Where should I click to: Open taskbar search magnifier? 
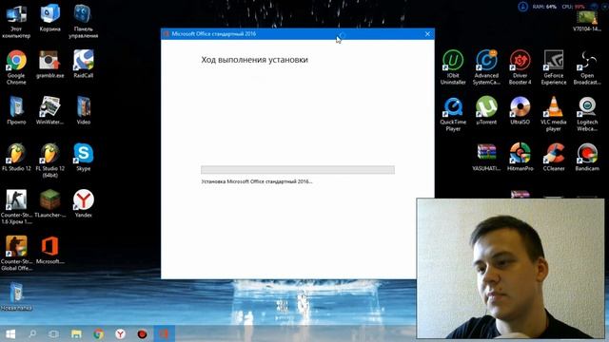tap(32, 333)
